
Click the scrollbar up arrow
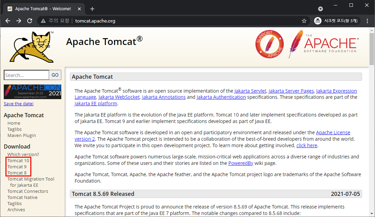point(371,30)
